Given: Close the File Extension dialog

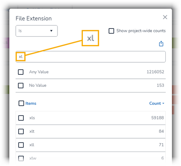Looking at the screenshot, I should point(165,17).
